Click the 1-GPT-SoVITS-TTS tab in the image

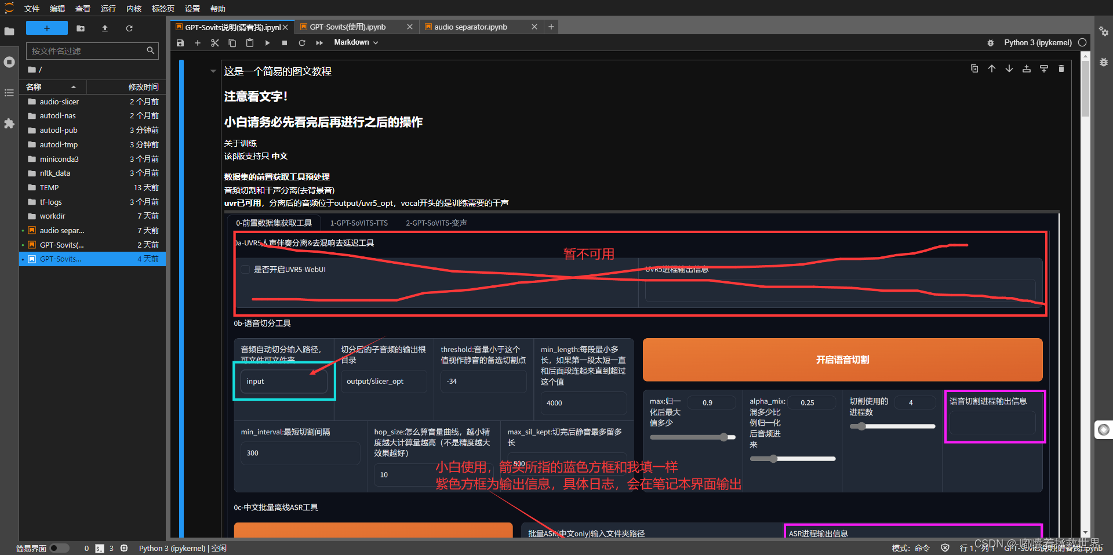point(359,223)
